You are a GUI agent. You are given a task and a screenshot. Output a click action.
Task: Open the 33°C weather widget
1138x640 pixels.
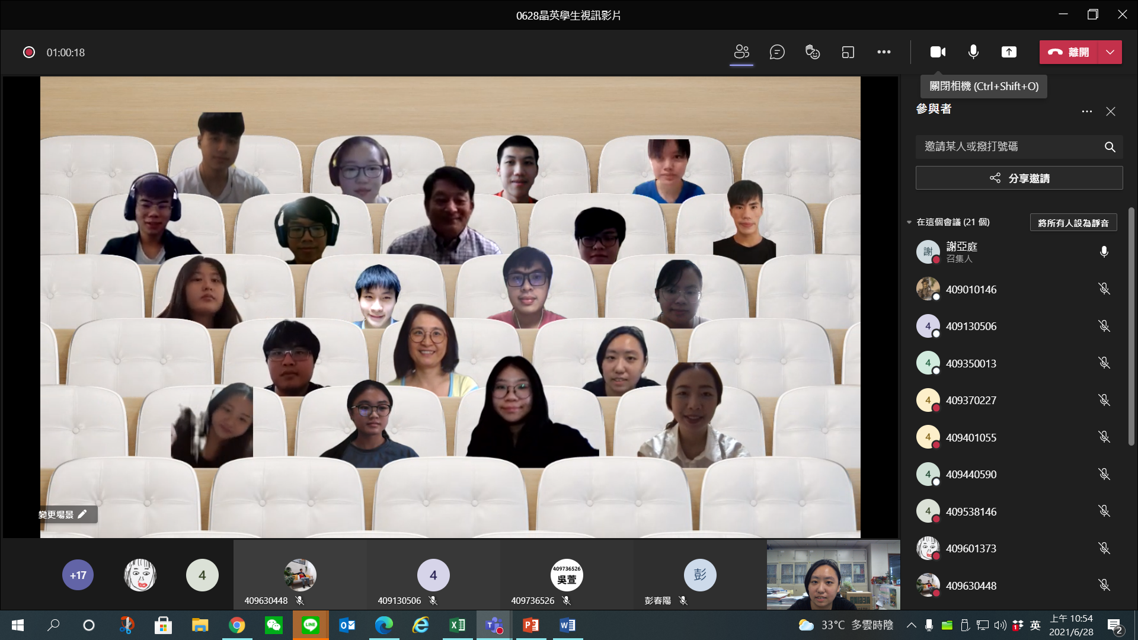pyautogui.click(x=845, y=625)
